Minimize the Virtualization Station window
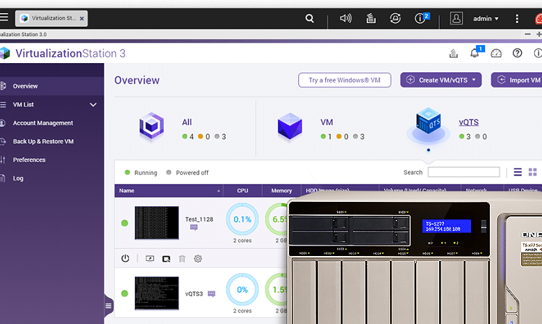542x324 pixels. 527,34
